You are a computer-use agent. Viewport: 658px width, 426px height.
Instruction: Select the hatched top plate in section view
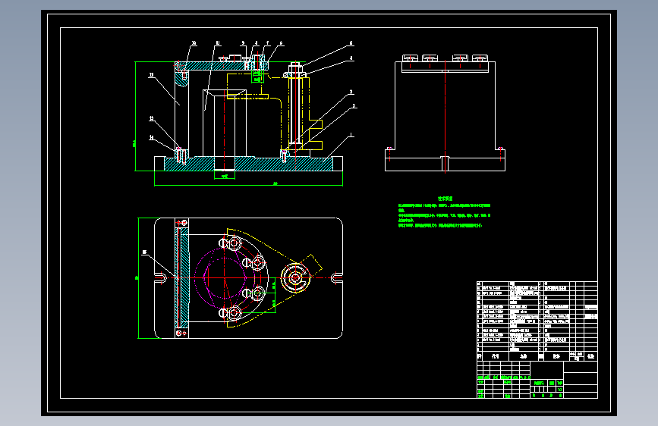pyautogui.click(x=222, y=66)
